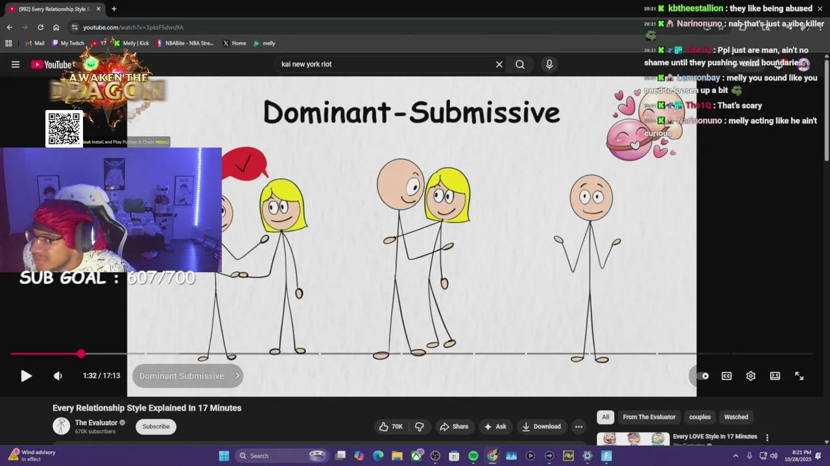Click the taskbar Search box

(x=282, y=456)
